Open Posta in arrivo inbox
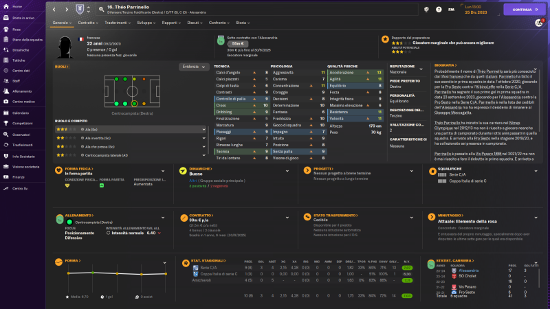This screenshot has width=550, height=309. (x=23, y=18)
